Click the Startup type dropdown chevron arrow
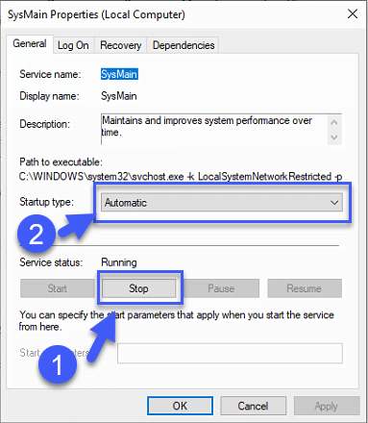 click(x=334, y=203)
